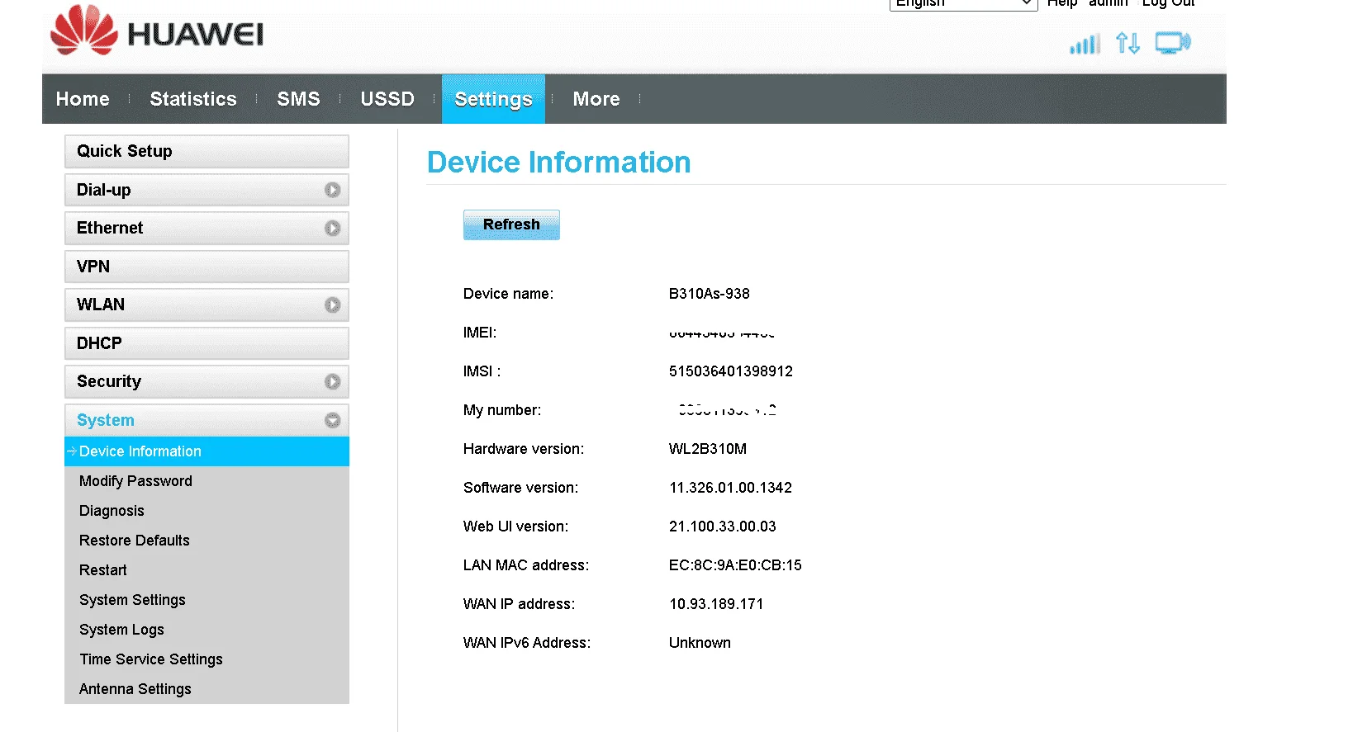This screenshot has width=1372, height=732.
Task: Open the DHCP settings
Action: click(x=207, y=343)
